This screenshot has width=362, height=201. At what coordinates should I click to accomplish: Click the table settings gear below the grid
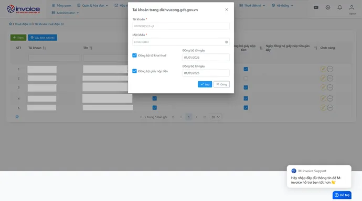(x=17, y=117)
